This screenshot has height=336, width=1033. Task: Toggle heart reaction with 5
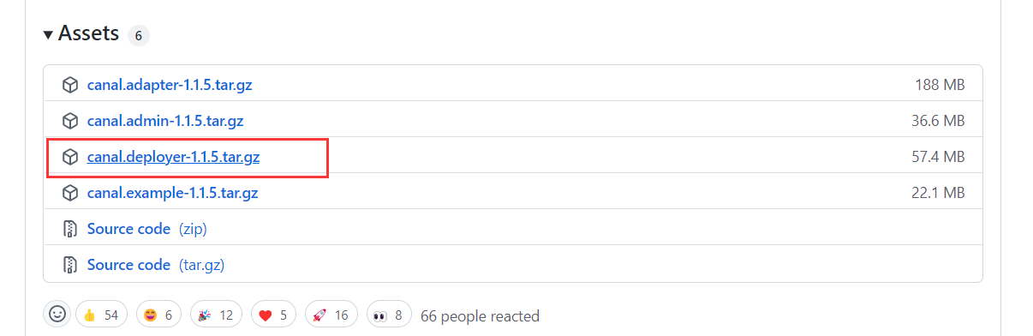pos(273,315)
